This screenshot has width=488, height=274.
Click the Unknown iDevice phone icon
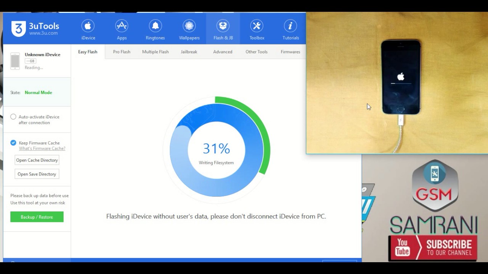coord(15,61)
